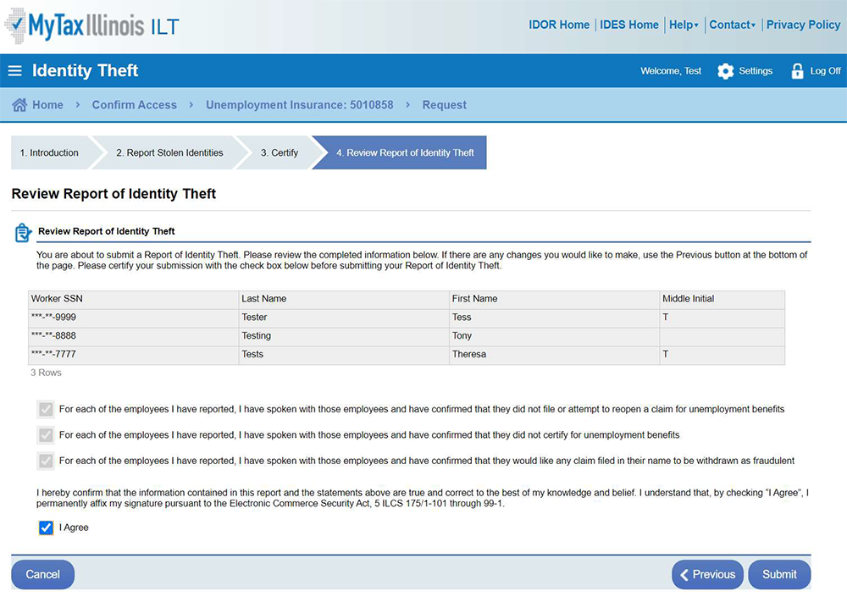Click the Previous button

(707, 574)
